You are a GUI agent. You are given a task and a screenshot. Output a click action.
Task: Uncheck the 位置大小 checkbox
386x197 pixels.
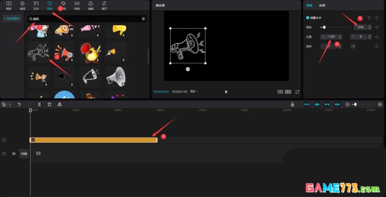[x=307, y=17]
